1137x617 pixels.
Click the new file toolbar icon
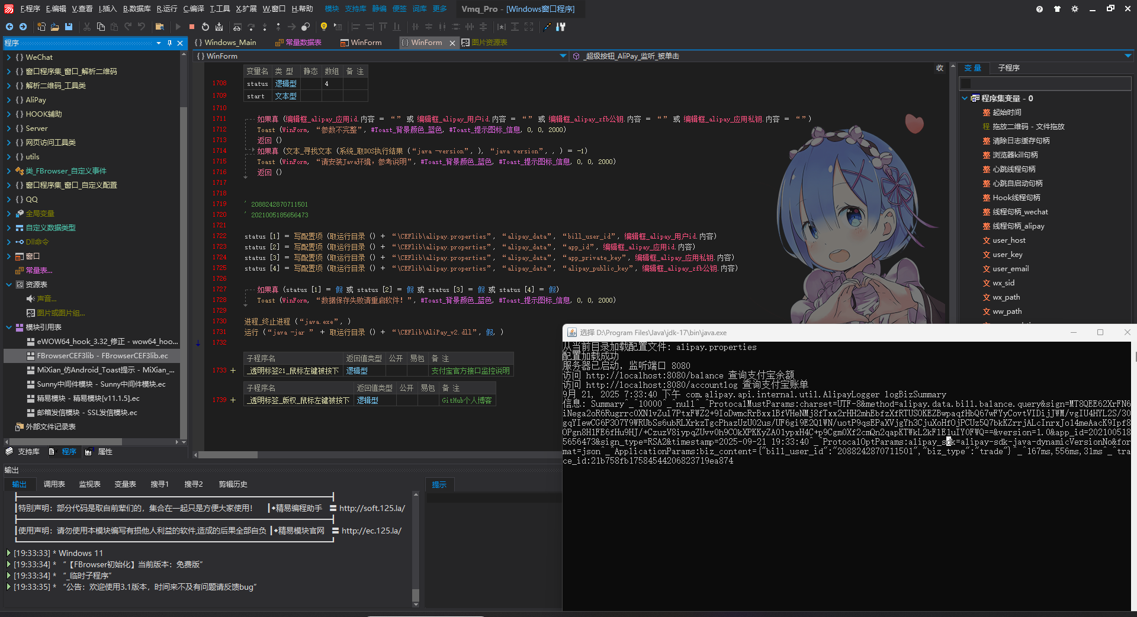coord(41,27)
